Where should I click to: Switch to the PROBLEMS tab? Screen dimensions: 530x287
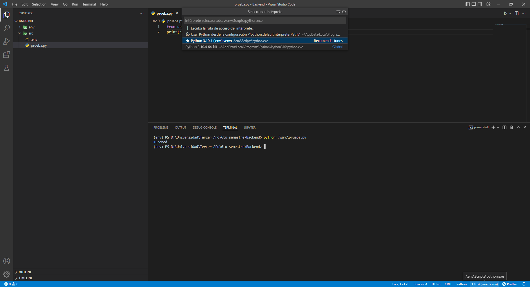(x=161, y=127)
